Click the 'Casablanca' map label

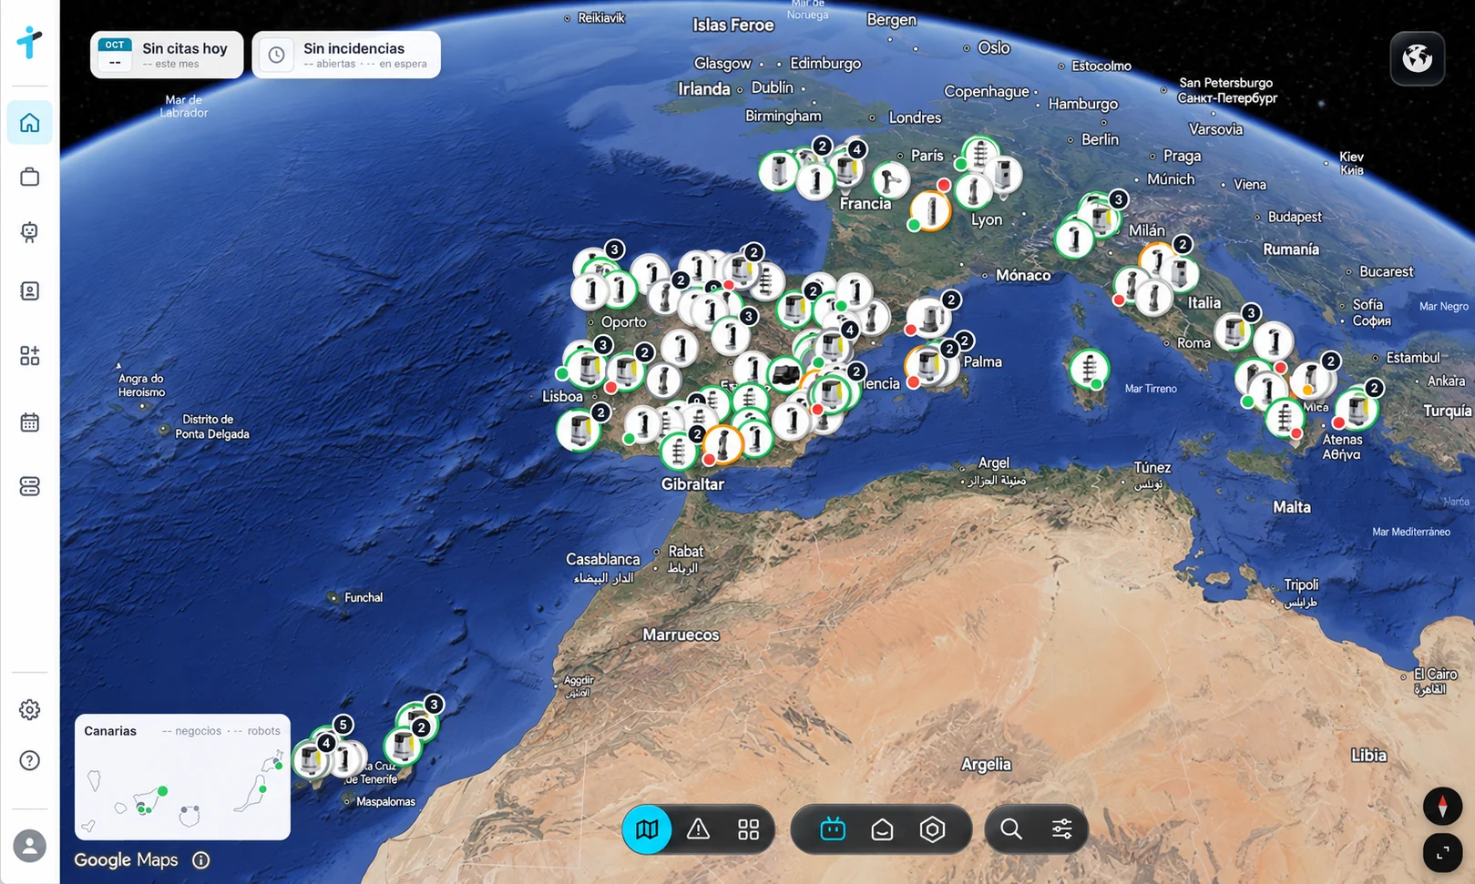(x=603, y=559)
